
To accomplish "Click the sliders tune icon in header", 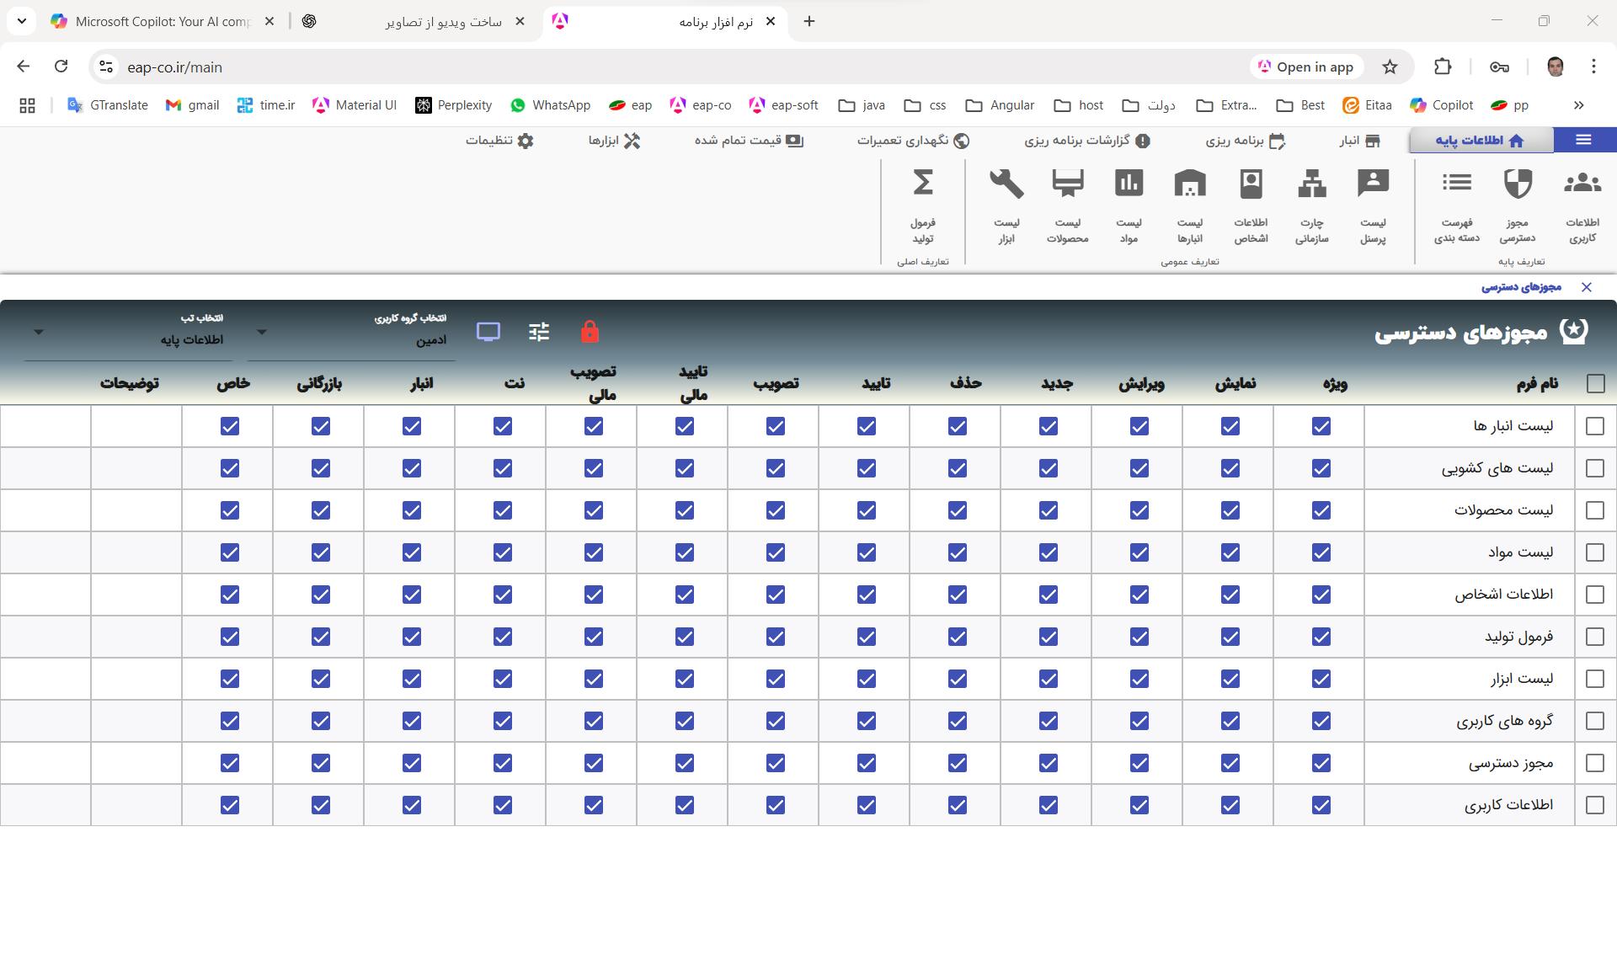I will pyautogui.click(x=539, y=332).
